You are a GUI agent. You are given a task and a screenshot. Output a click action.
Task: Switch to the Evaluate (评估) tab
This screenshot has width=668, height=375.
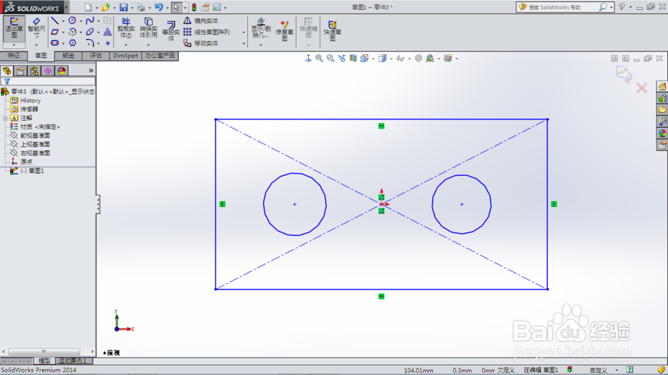(96, 56)
